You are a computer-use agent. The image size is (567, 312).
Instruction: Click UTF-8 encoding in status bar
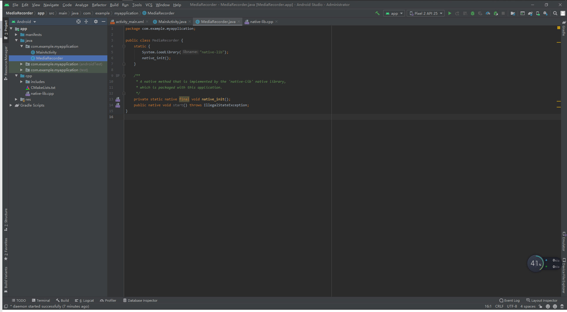[512, 306]
